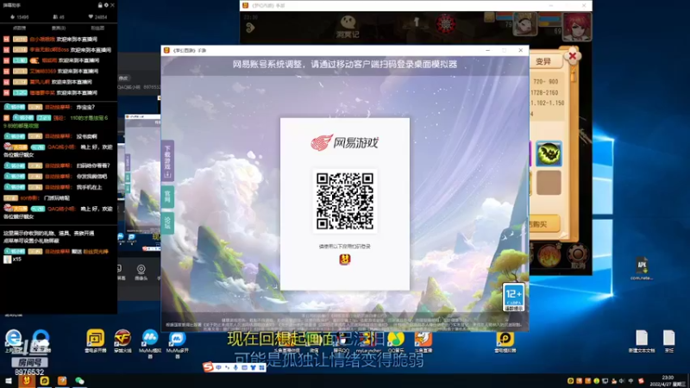Select the bat skill icon in game panel
Screen dimensions: 690x388
pos(549,153)
